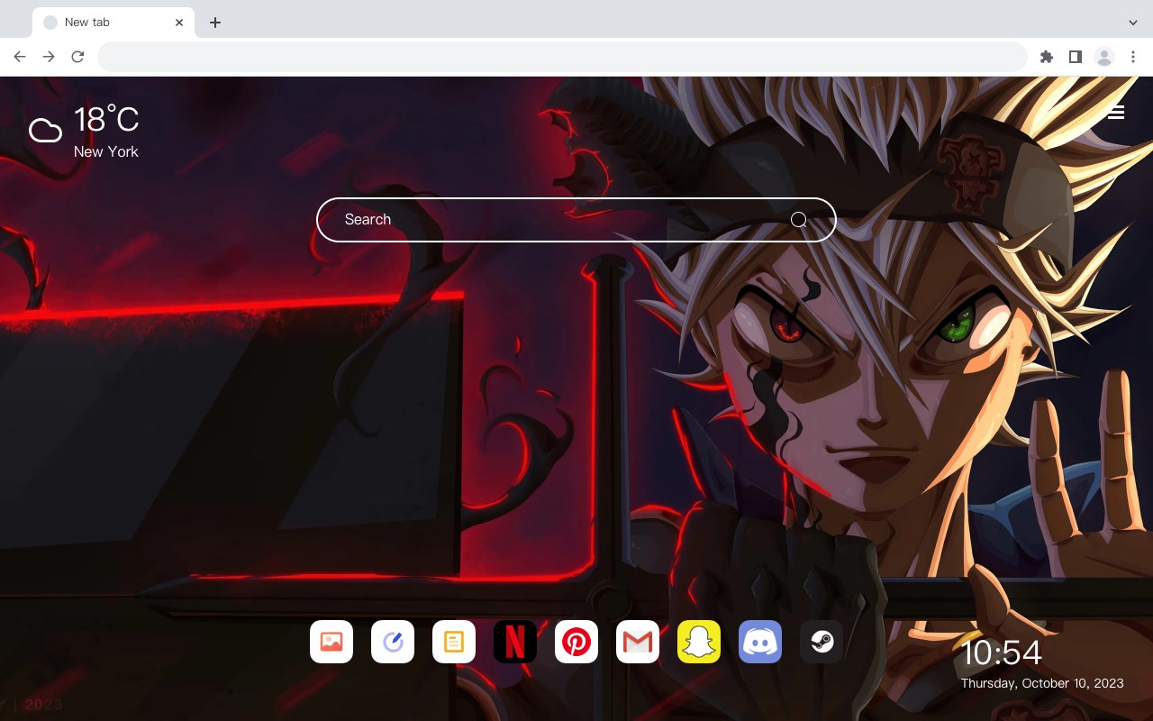Launch the Gmail shortcut
Viewport: 1153px width, 721px height.
(638, 642)
